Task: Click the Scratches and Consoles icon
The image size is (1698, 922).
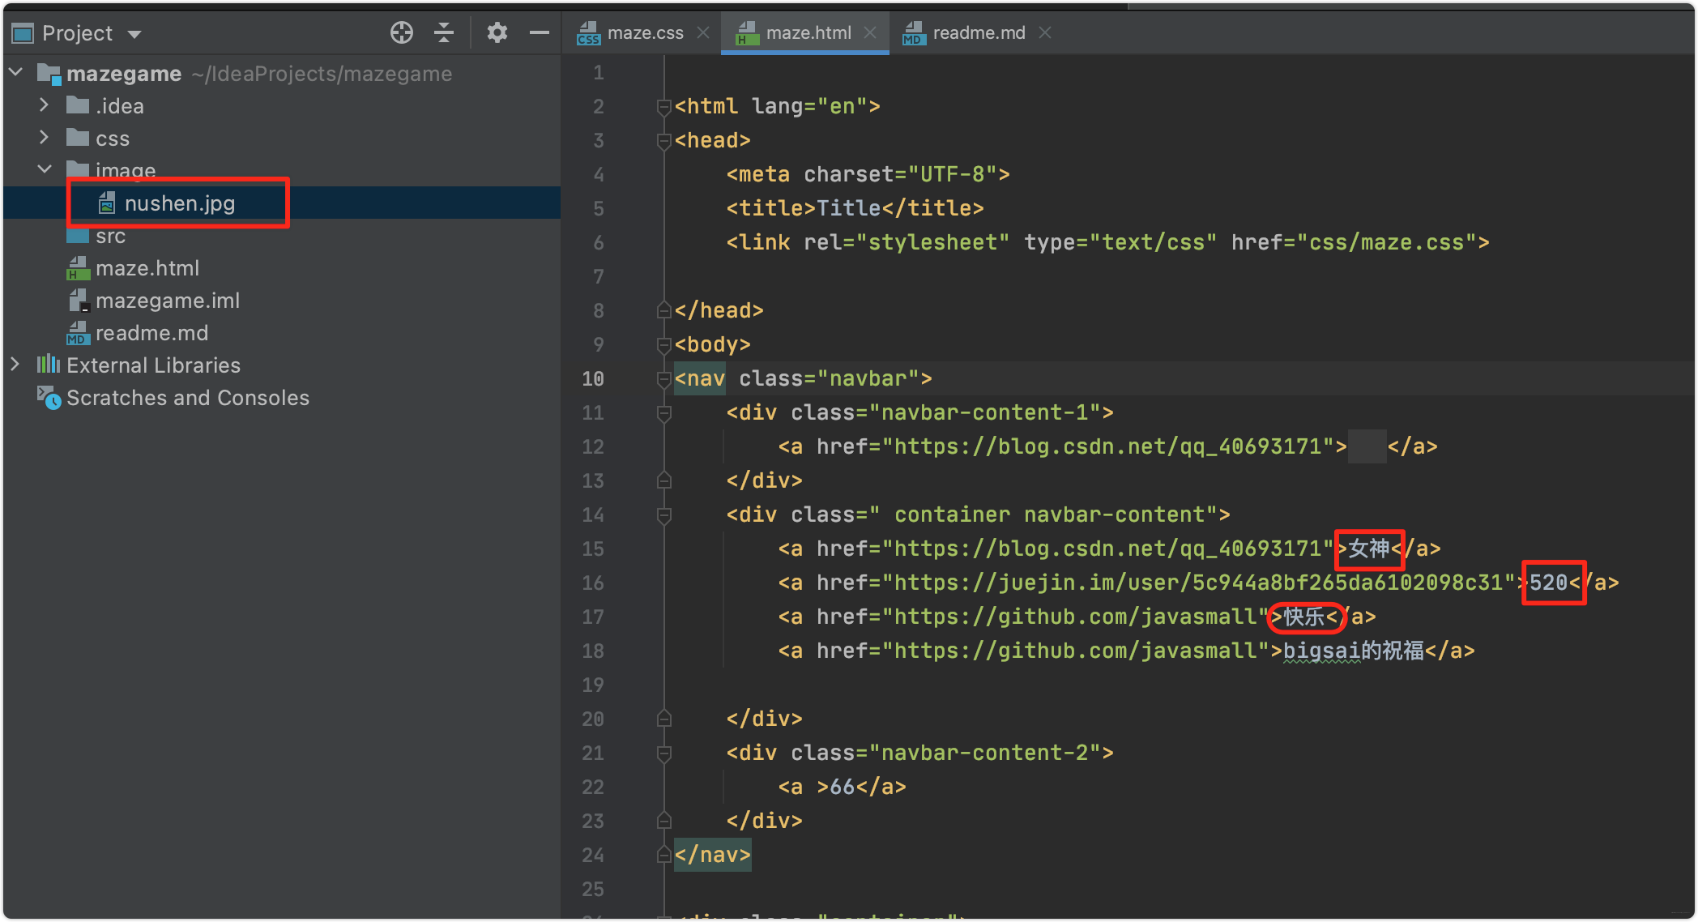Action: tap(49, 398)
